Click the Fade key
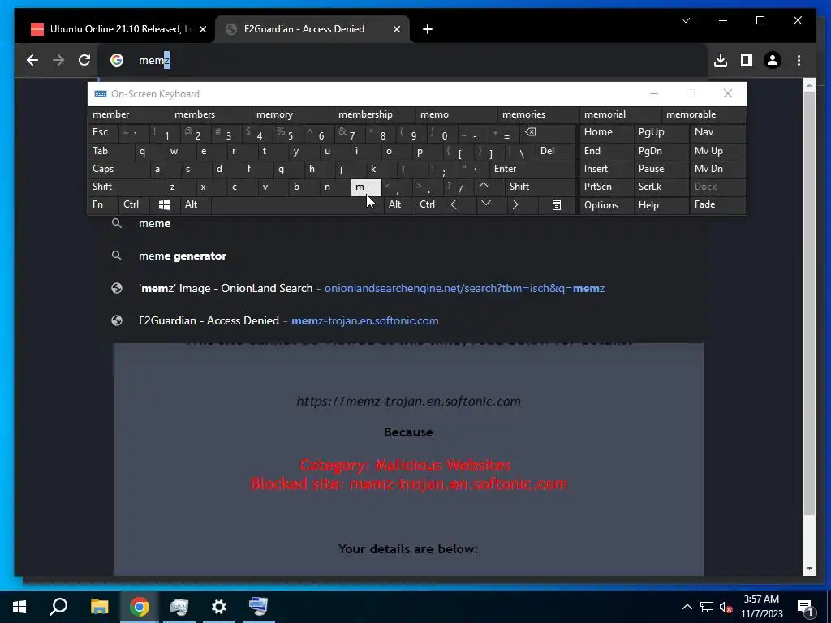831x623 pixels. [x=717, y=204]
